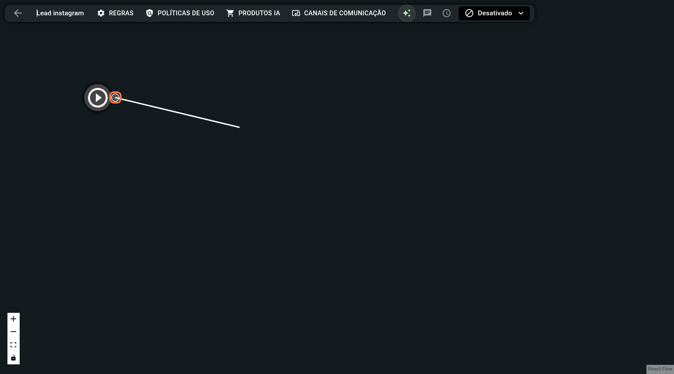
Task: Click the back arrow icon
Action: click(18, 13)
